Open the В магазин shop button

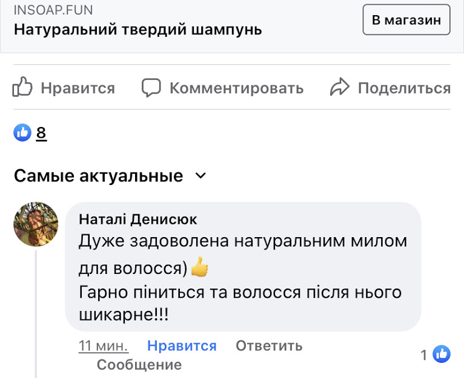pyautogui.click(x=406, y=20)
